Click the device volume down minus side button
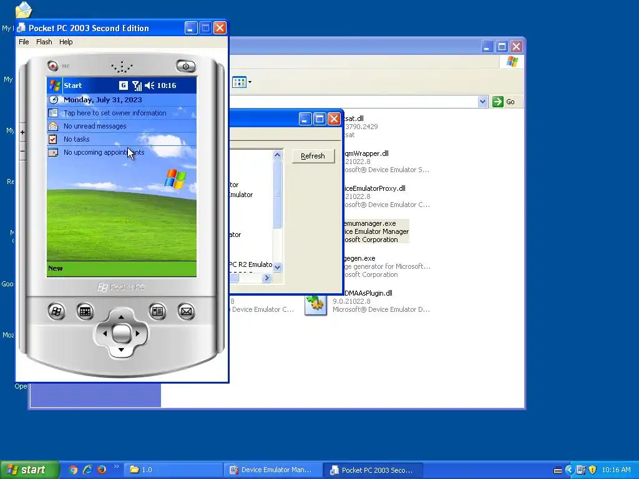This screenshot has width=639, height=479. [22, 151]
